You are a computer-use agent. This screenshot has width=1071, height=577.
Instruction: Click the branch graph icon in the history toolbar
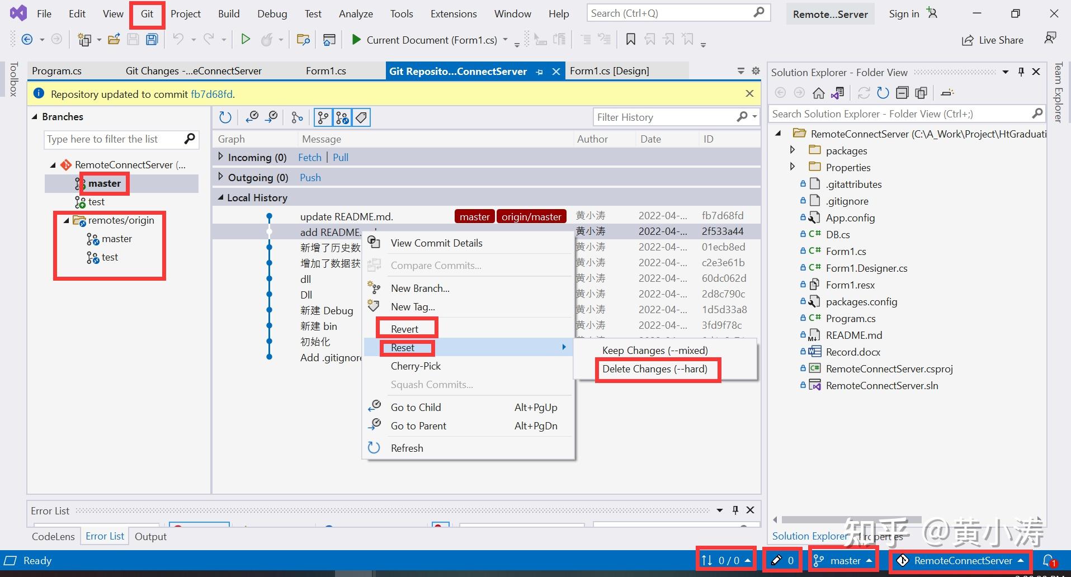point(297,117)
